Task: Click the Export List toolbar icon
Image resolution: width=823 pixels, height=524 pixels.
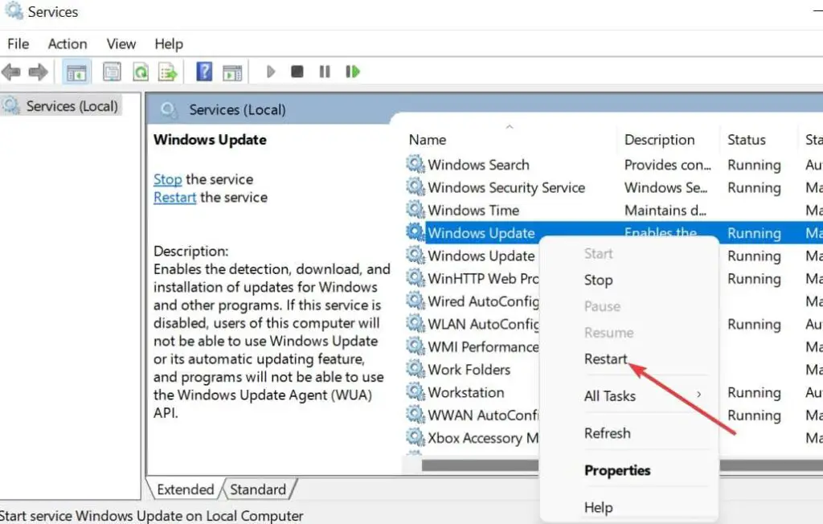Action: [x=168, y=72]
